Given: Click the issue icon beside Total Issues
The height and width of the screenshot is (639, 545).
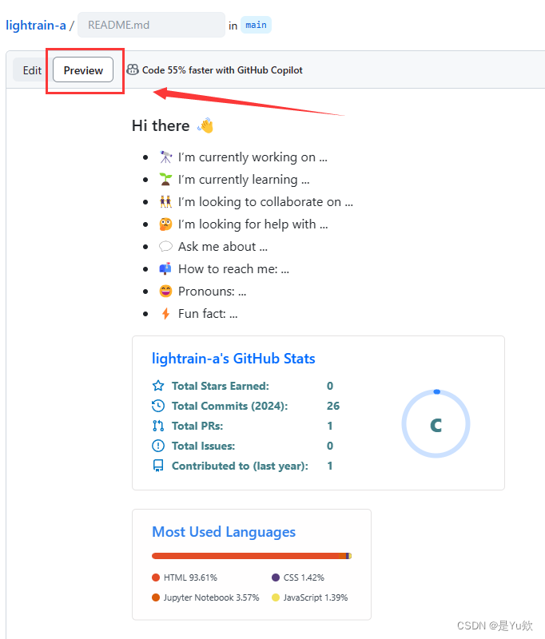Looking at the screenshot, I should coord(158,446).
